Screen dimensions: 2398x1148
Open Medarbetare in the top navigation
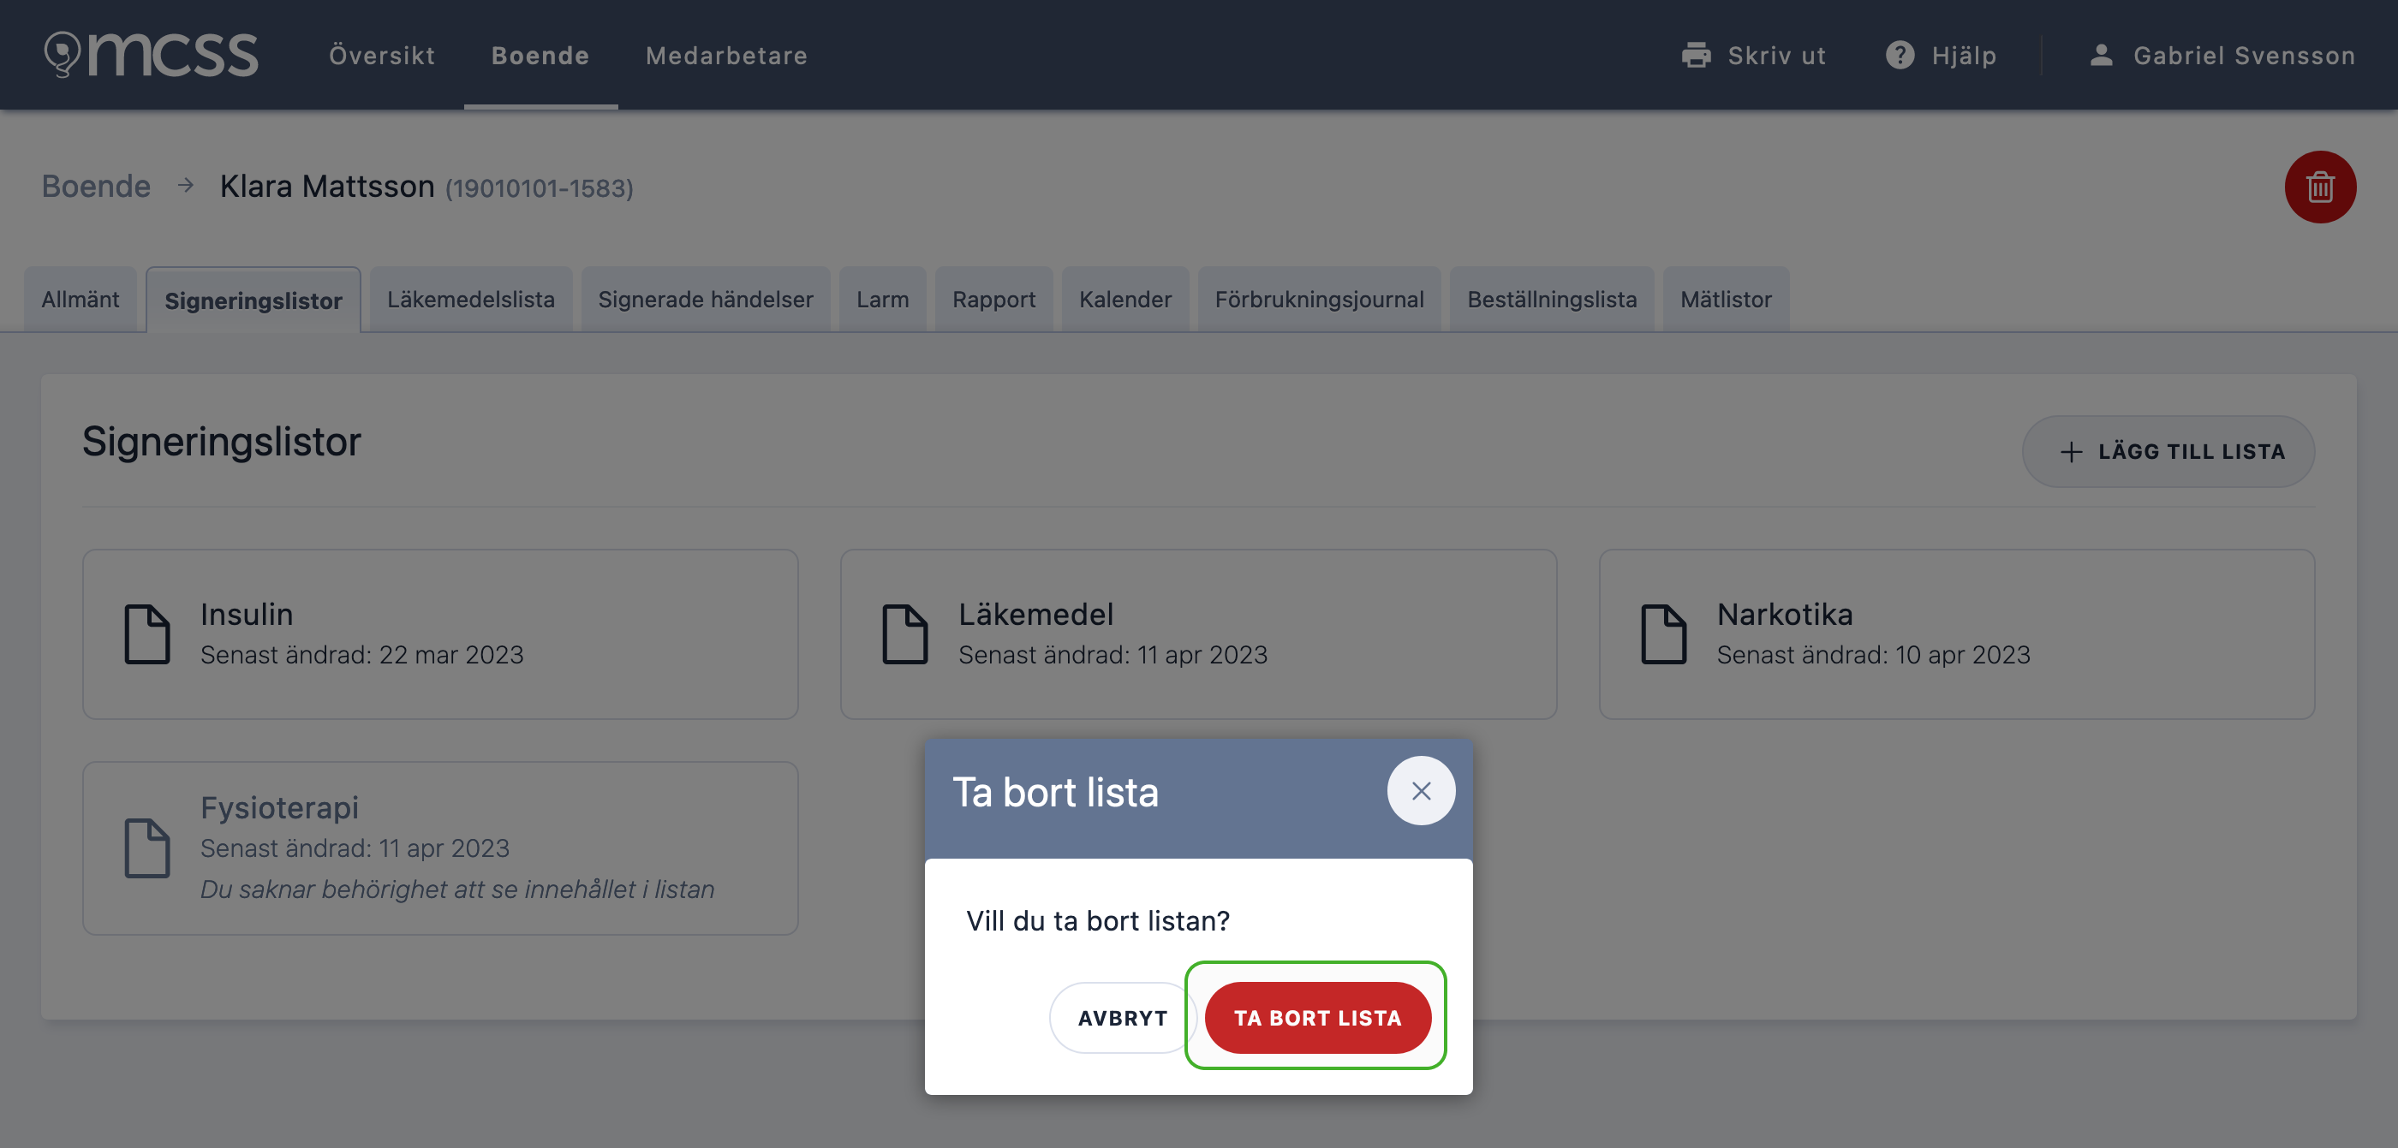727,55
